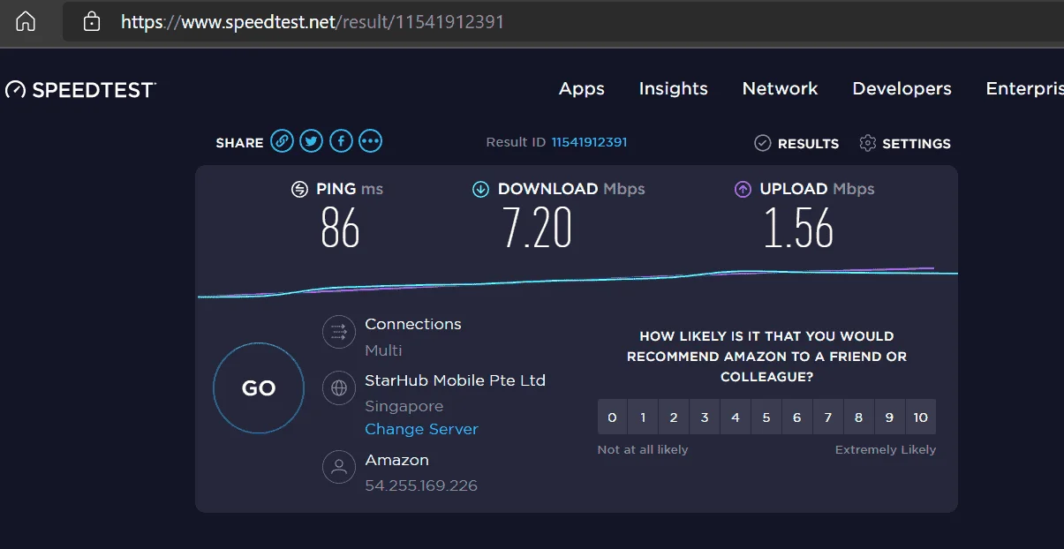Viewport: 1064px width, 549px height.
Task: Rate recommendation score 0
Action: (x=612, y=417)
